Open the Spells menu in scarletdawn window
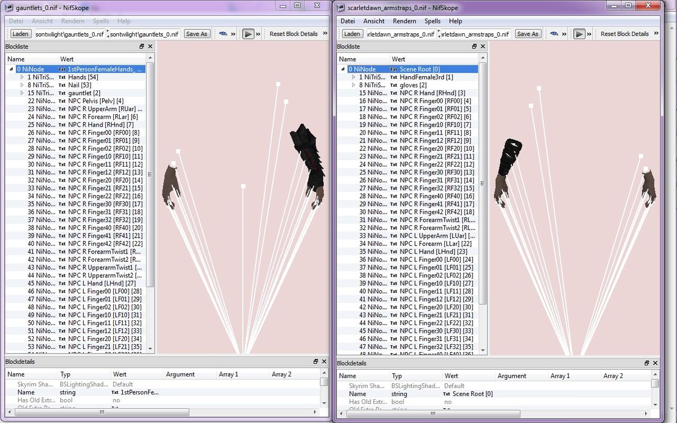Screen dimensions: 677x423 click(x=432, y=21)
